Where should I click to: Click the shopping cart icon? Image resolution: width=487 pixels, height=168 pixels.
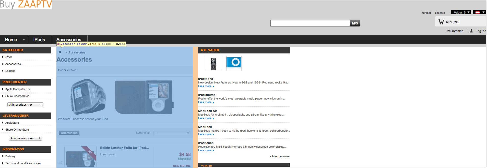tap(441, 22)
